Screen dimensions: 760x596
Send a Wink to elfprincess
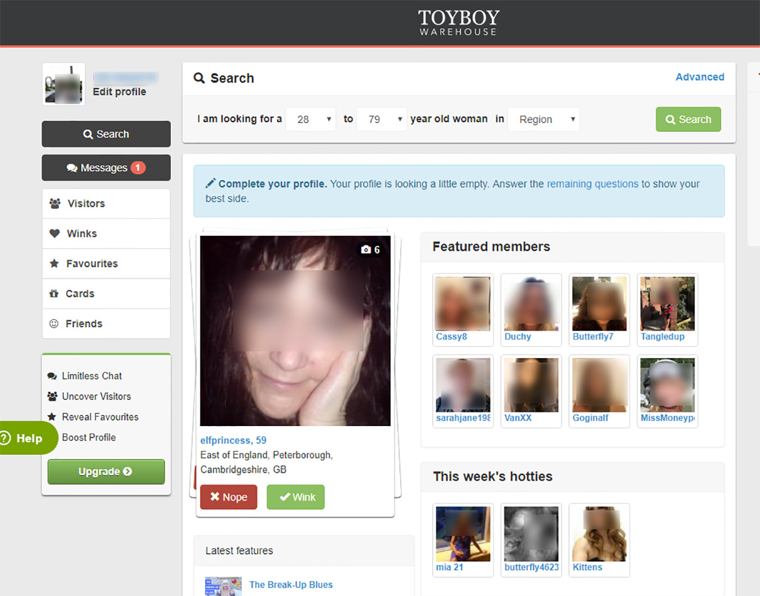pos(296,497)
